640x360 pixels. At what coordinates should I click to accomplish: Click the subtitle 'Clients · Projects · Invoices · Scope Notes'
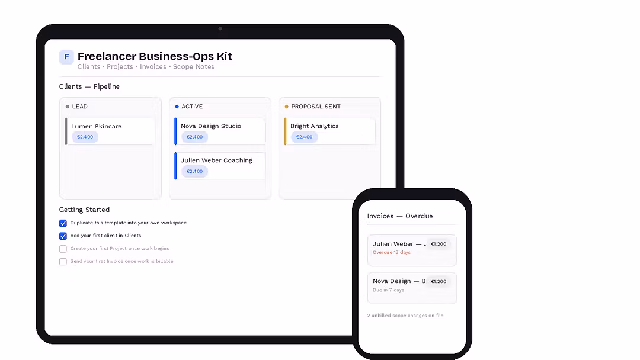(146, 67)
